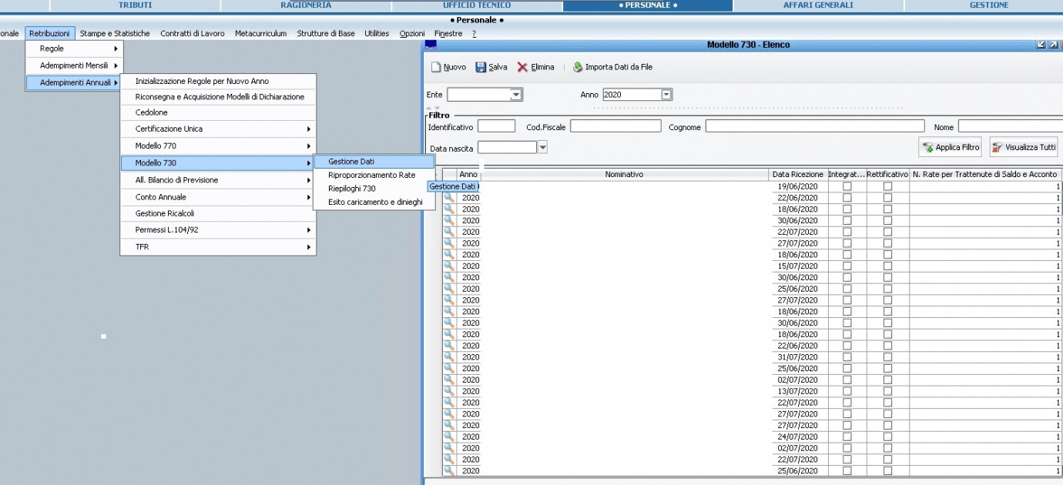Screen dimensions: 1063x485
Task: Sort by Nominativo column header
Action: click(624, 175)
